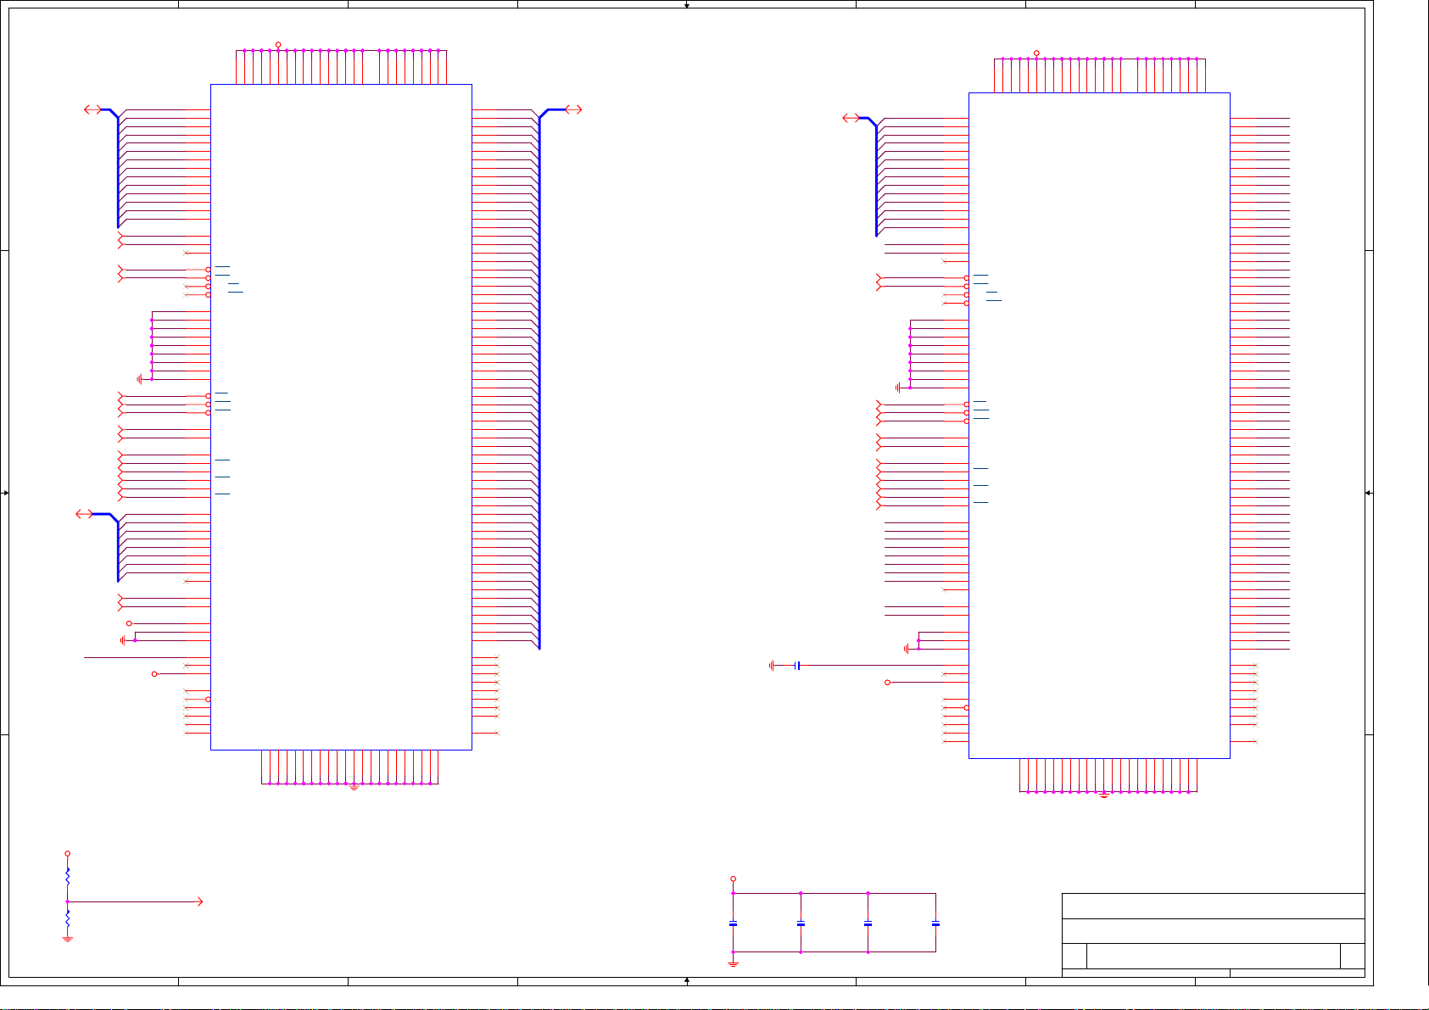Screen dimensions: 1429x1010
Task: Select blue bus left of right IC
Action: pyautogui.click(x=875, y=177)
